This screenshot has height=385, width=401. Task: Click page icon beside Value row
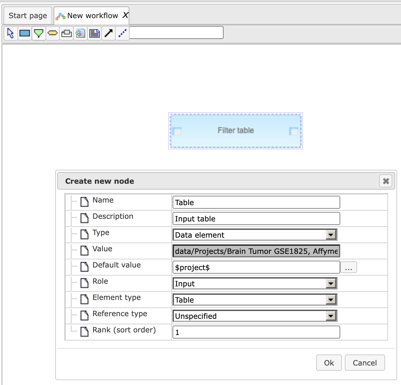(x=84, y=251)
